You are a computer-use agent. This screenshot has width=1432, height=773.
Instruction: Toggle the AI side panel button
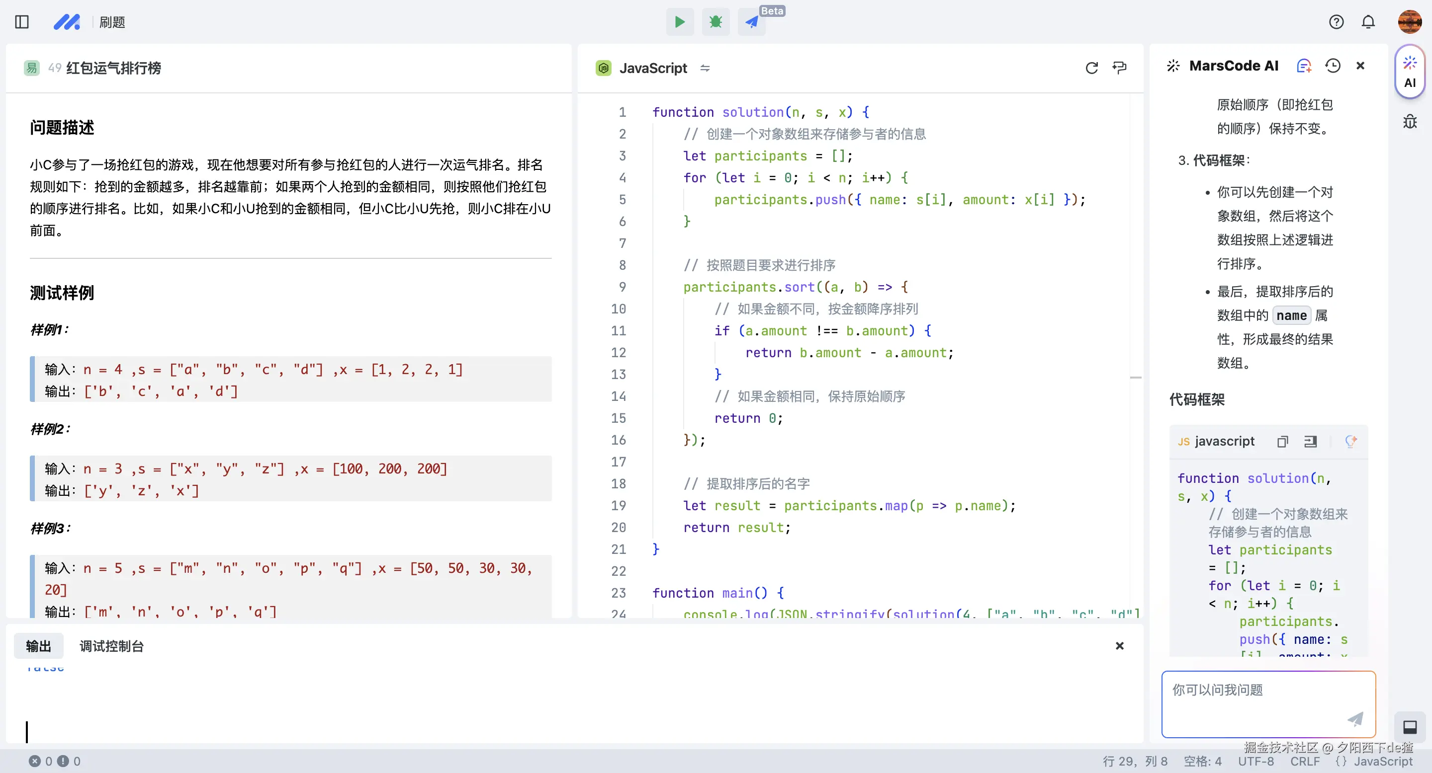pyautogui.click(x=1409, y=72)
